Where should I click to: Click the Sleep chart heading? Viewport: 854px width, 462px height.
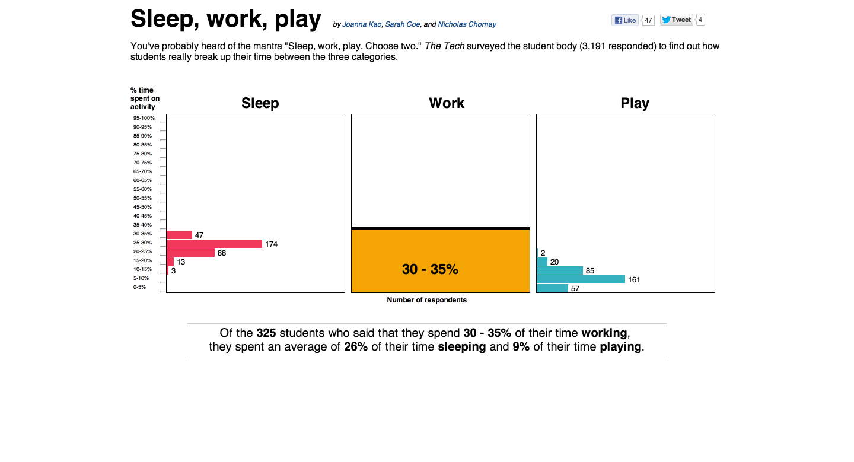point(260,103)
